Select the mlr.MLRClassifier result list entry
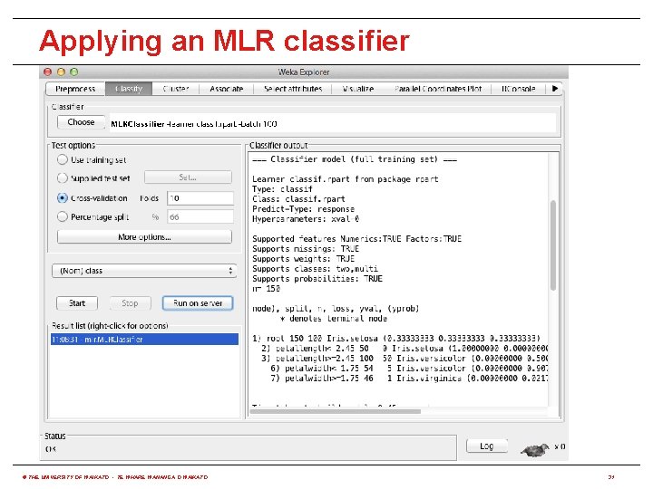This screenshot has height=489, width=653. [144, 340]
